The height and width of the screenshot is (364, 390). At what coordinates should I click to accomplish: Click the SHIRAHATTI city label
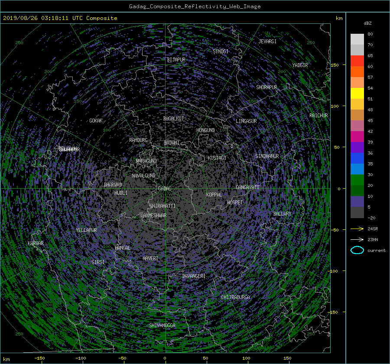[162, 206]
